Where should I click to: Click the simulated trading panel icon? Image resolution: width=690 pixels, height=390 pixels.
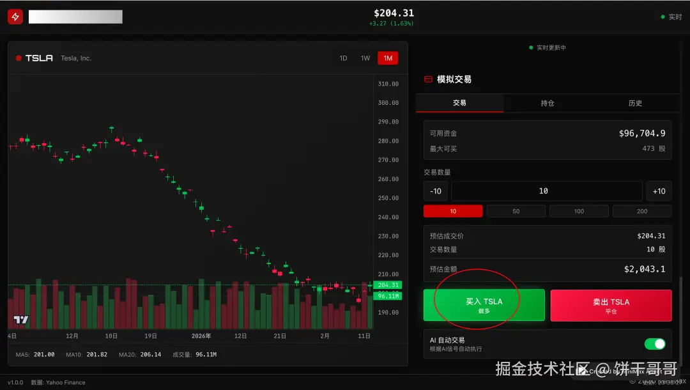click(x=427, y=79)
